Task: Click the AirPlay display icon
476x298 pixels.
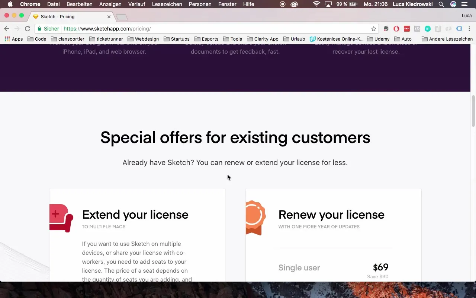Action: coord(328,4)
